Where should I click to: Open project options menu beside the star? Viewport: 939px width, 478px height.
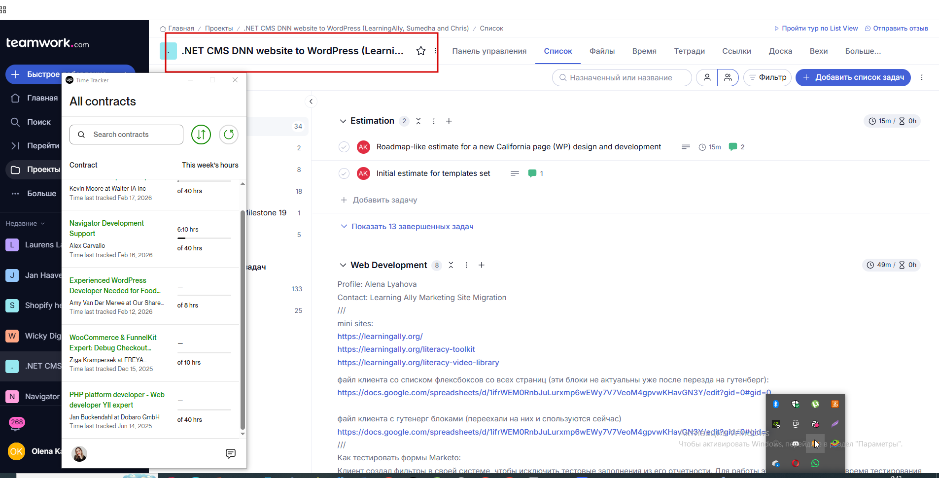pos(435,51)
